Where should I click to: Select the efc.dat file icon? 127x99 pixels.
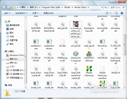(62, 42)
